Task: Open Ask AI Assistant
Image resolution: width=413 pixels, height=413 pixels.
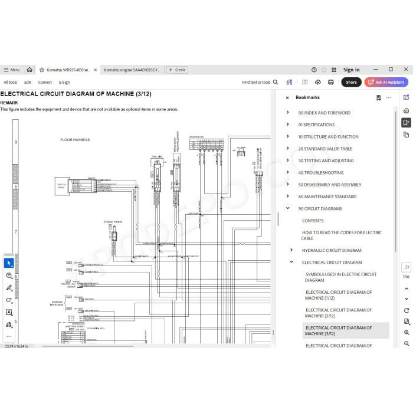Action: (386, 82)
